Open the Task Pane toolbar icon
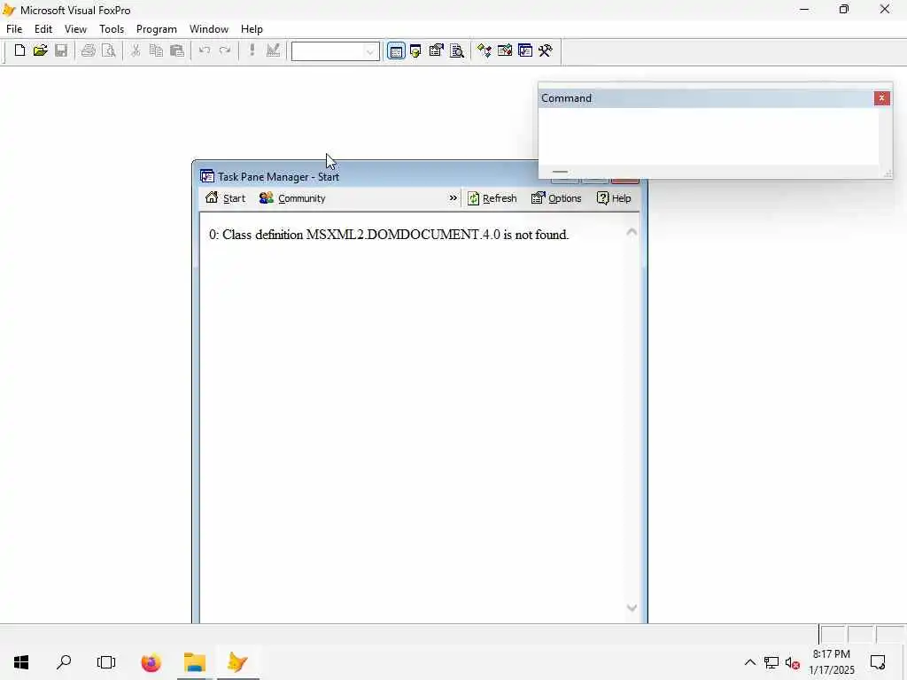Image resolution: width=907 pixels, height=680 pixels. coord(525,50)
